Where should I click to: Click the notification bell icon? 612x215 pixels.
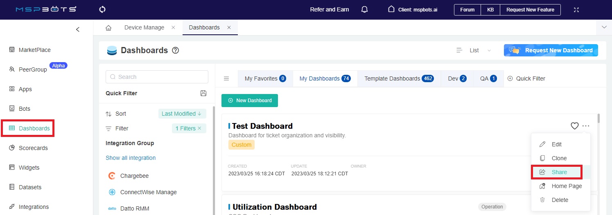[x=364, y=9]
